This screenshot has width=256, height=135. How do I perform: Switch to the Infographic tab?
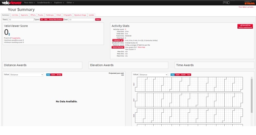[68, 15]
